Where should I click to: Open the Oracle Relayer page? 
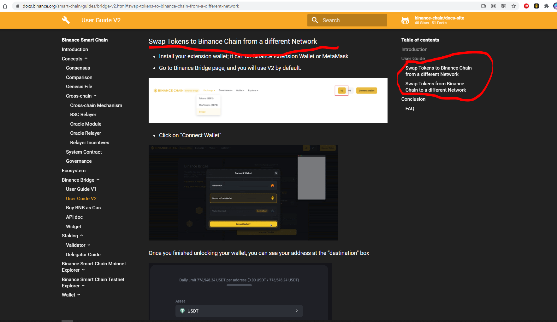click(86, 133)
